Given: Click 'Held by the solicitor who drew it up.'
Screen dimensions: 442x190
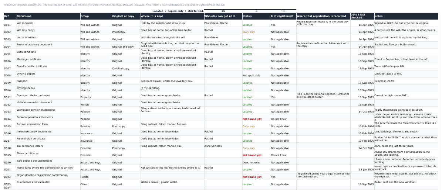Looking at the screenshot, I should click(172, 23).
